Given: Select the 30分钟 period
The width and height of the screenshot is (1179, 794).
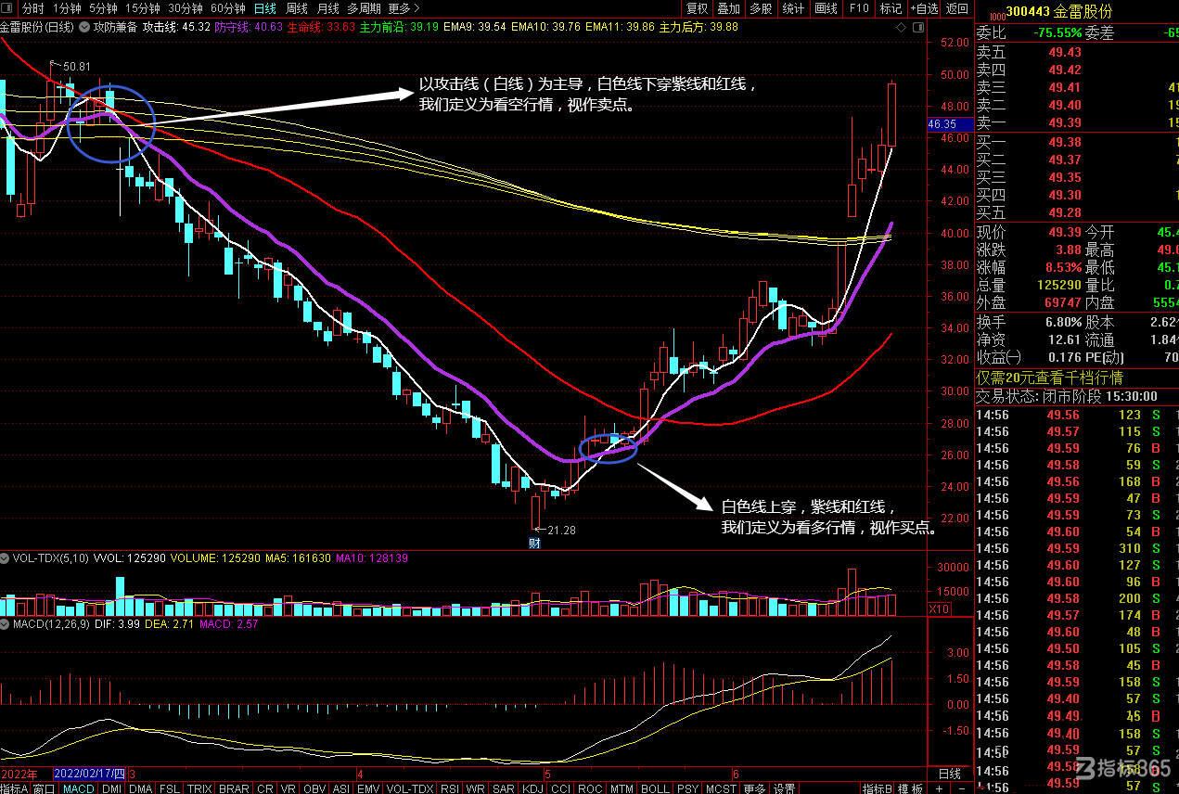Looking at the screenshot, I should [x=185, y=7].
